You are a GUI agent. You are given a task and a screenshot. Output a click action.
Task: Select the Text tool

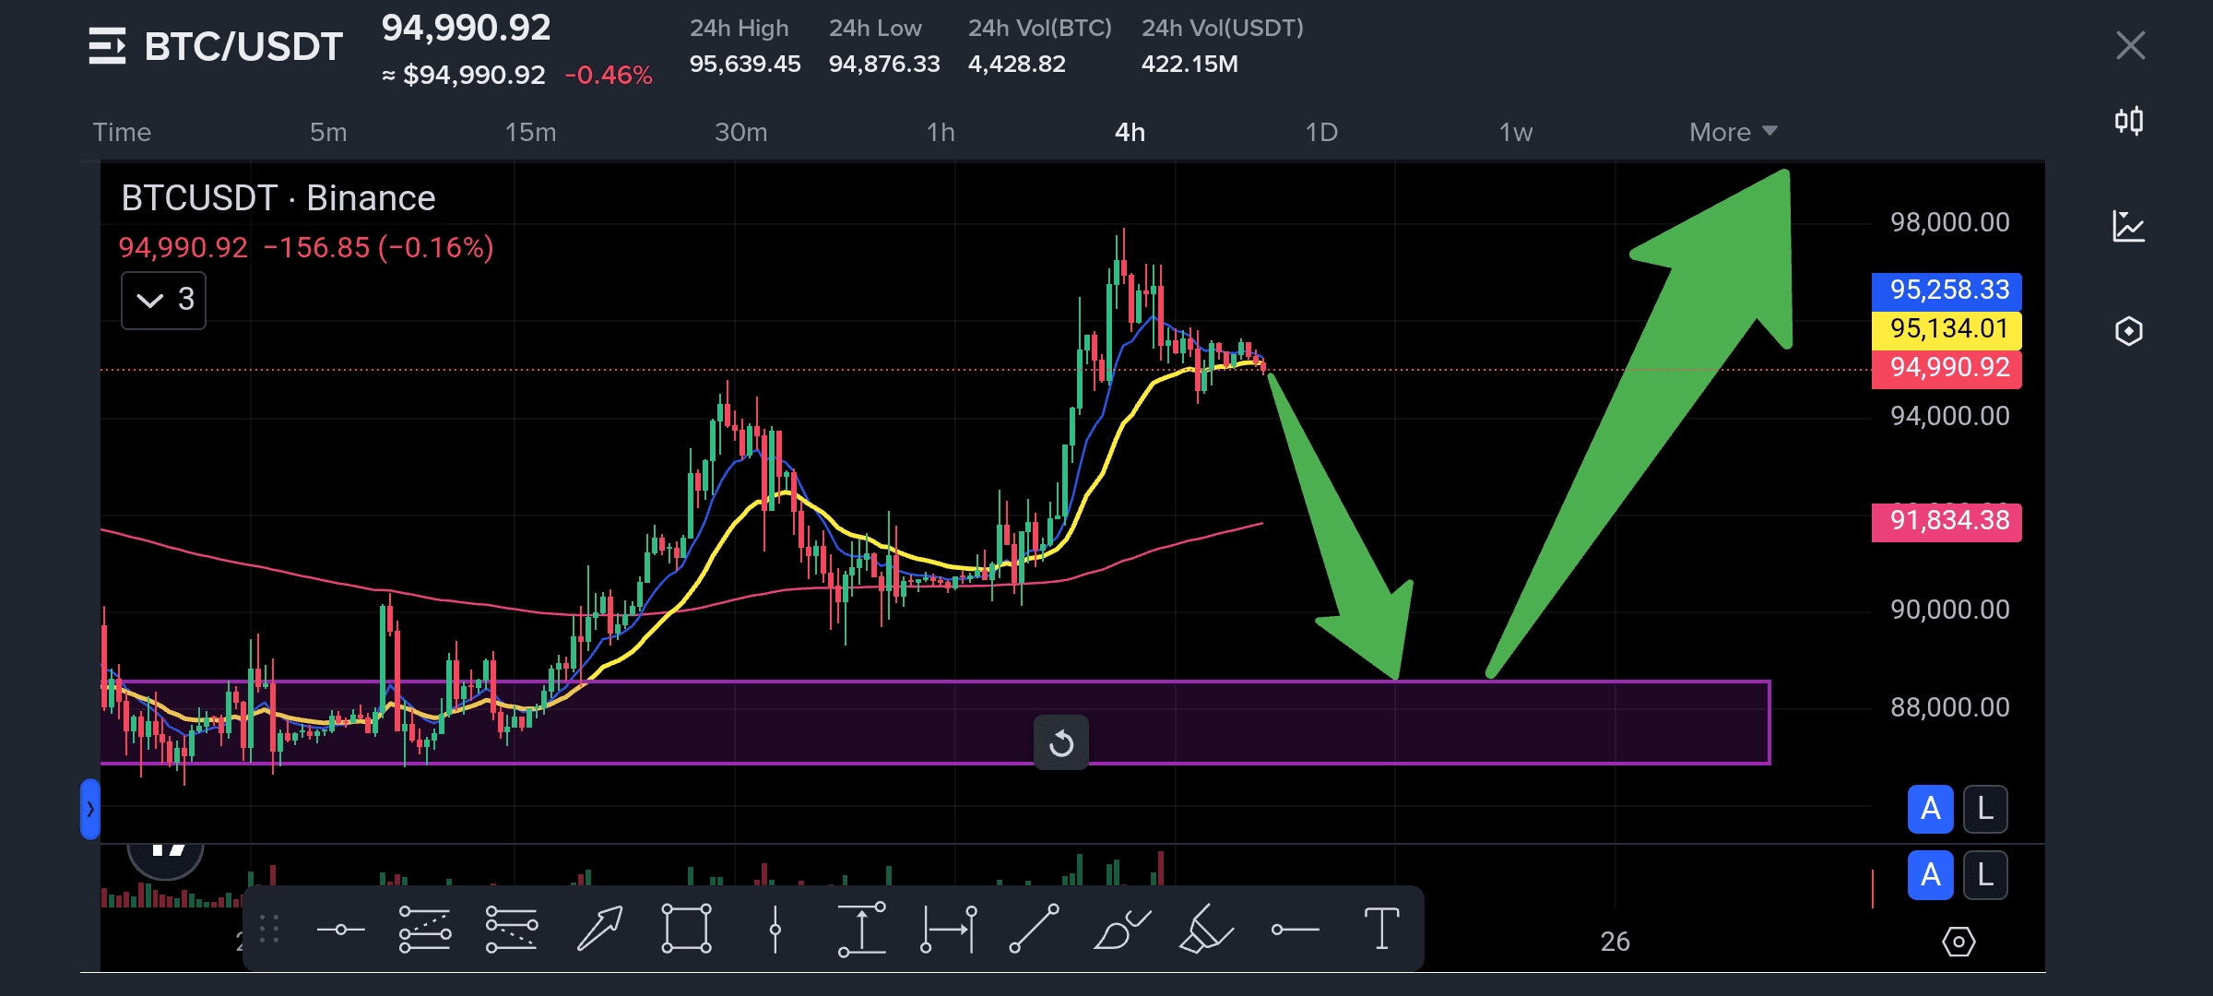click(1380, 929)
